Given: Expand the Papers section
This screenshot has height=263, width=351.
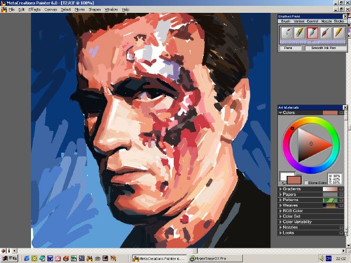Looking at the screenshot, I should [280, 195].
